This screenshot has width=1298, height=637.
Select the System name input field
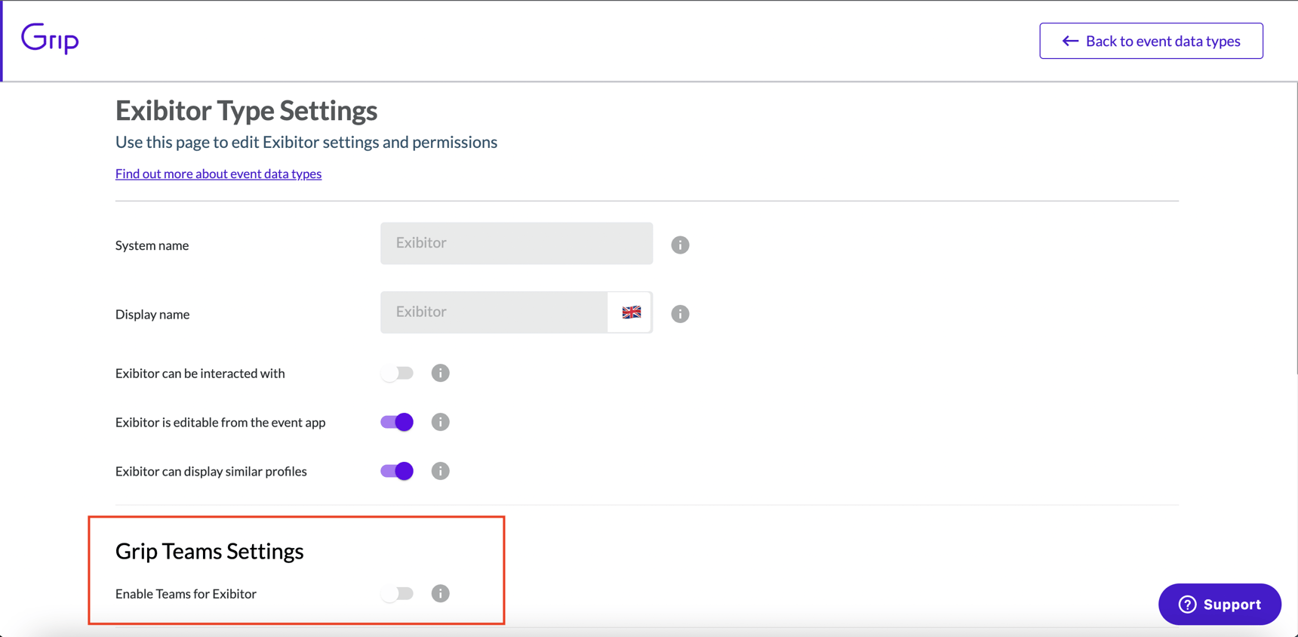[516, 243]
